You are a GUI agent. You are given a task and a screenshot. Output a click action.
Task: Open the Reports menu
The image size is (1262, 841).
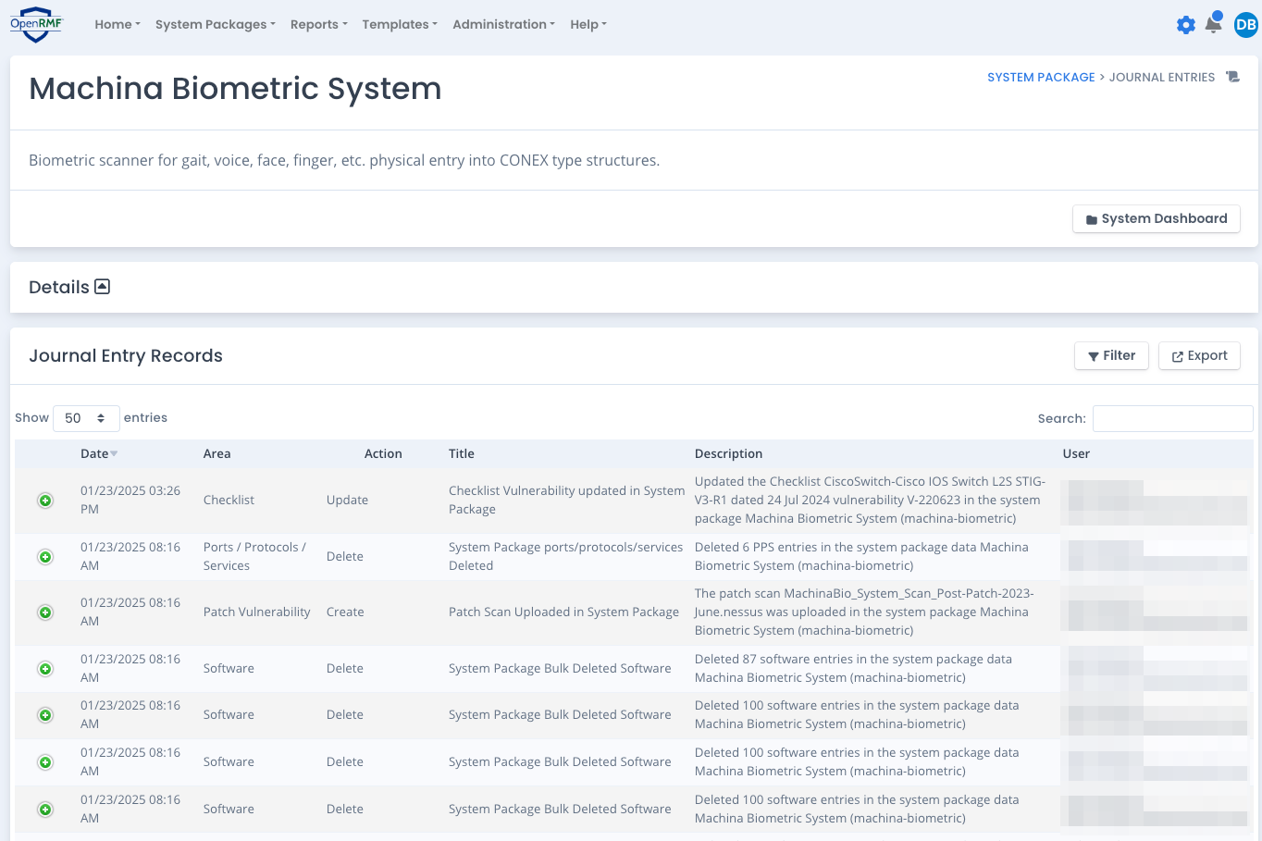click(x=319, y=24)
